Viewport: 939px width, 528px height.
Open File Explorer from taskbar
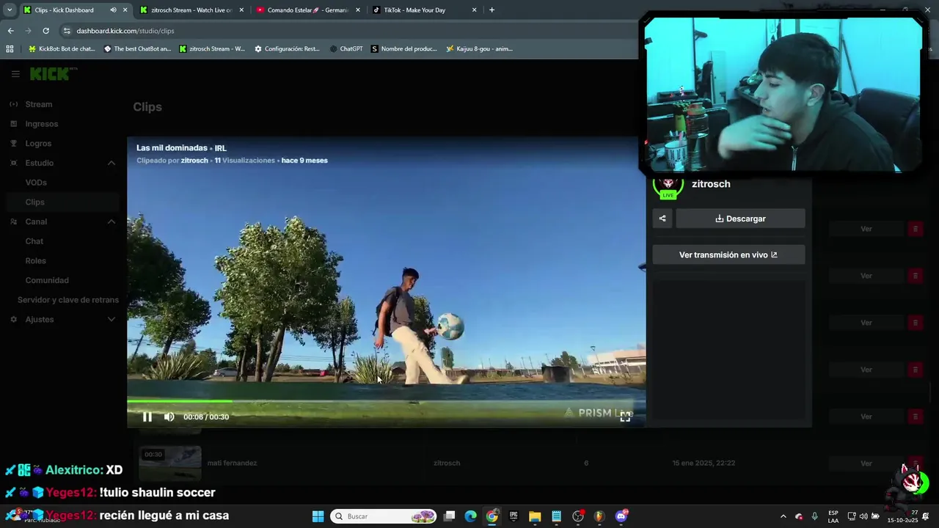click(x=535, y=516)
